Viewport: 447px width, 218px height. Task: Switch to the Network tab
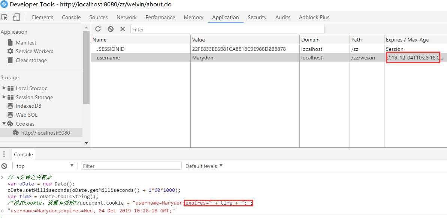point(127,17)
